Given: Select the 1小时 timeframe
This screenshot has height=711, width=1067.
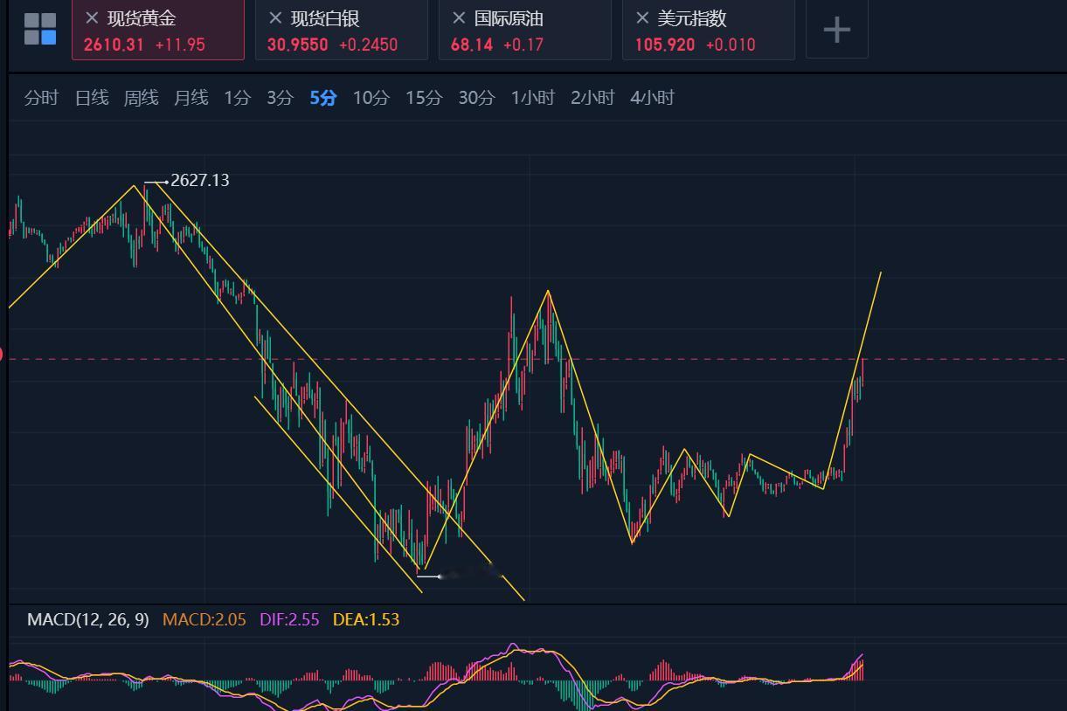Looking at the screenshot, I should click(x=533, y=98).
